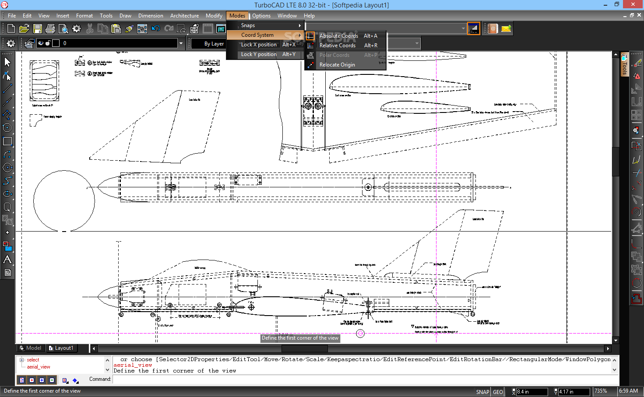Select the Text tool (A icon)

7,260
